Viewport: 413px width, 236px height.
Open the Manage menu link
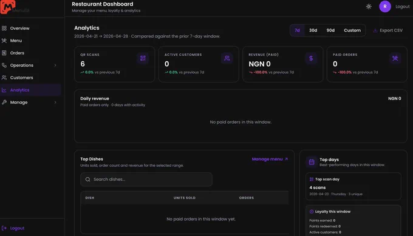coord(270,159)
